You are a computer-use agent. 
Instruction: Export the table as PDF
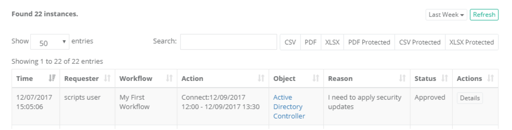tap(310, 42)
